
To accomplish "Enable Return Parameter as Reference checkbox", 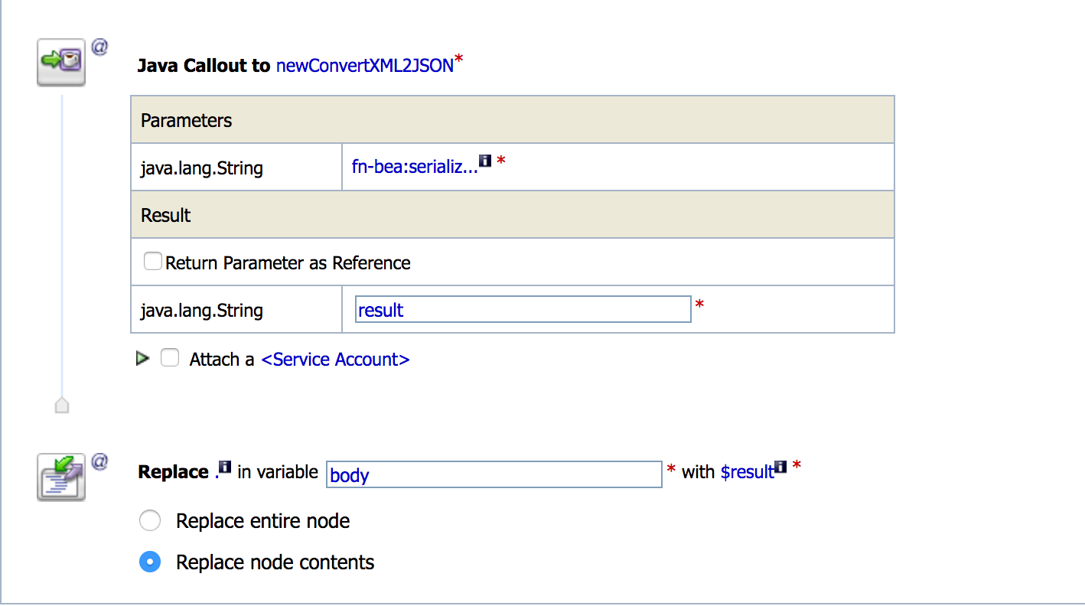I will coord(153,262).
